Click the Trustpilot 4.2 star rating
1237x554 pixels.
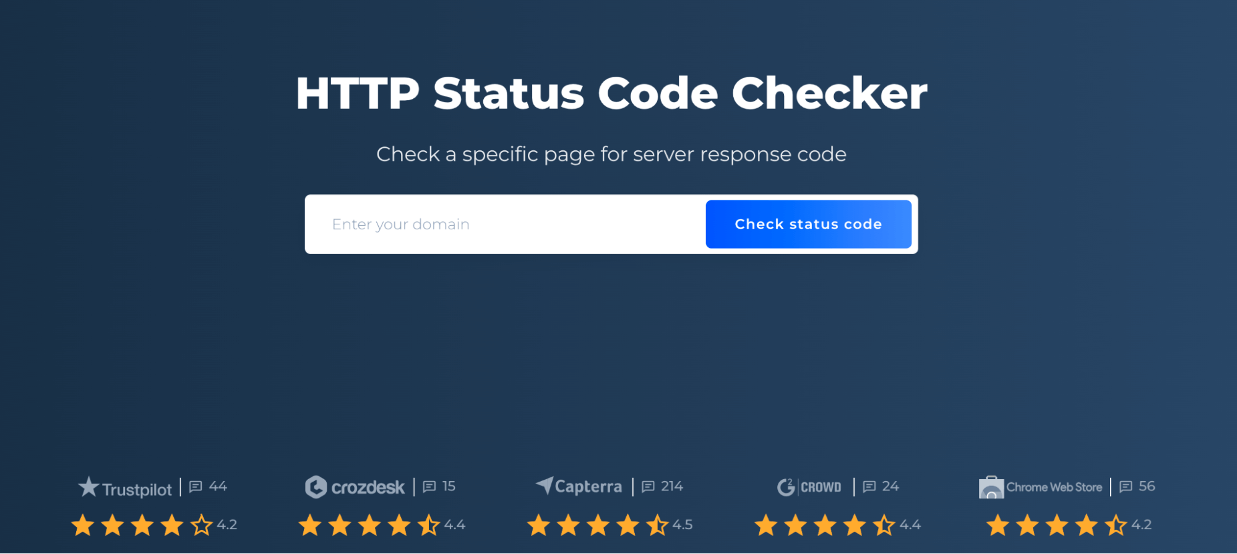(x=228, y=524)
